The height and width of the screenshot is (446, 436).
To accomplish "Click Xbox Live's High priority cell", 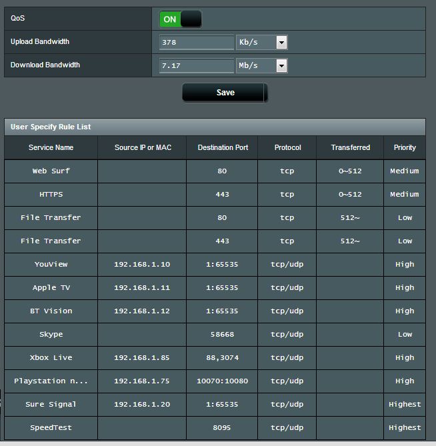I will [x=405, y=357].
